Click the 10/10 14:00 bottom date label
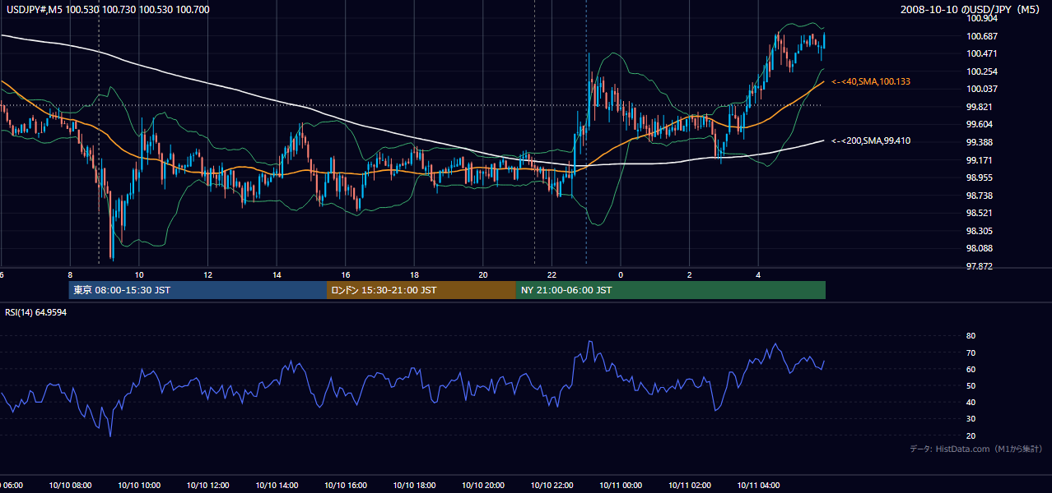Screen dimensions: 1052x493 [x=277, y=486]
